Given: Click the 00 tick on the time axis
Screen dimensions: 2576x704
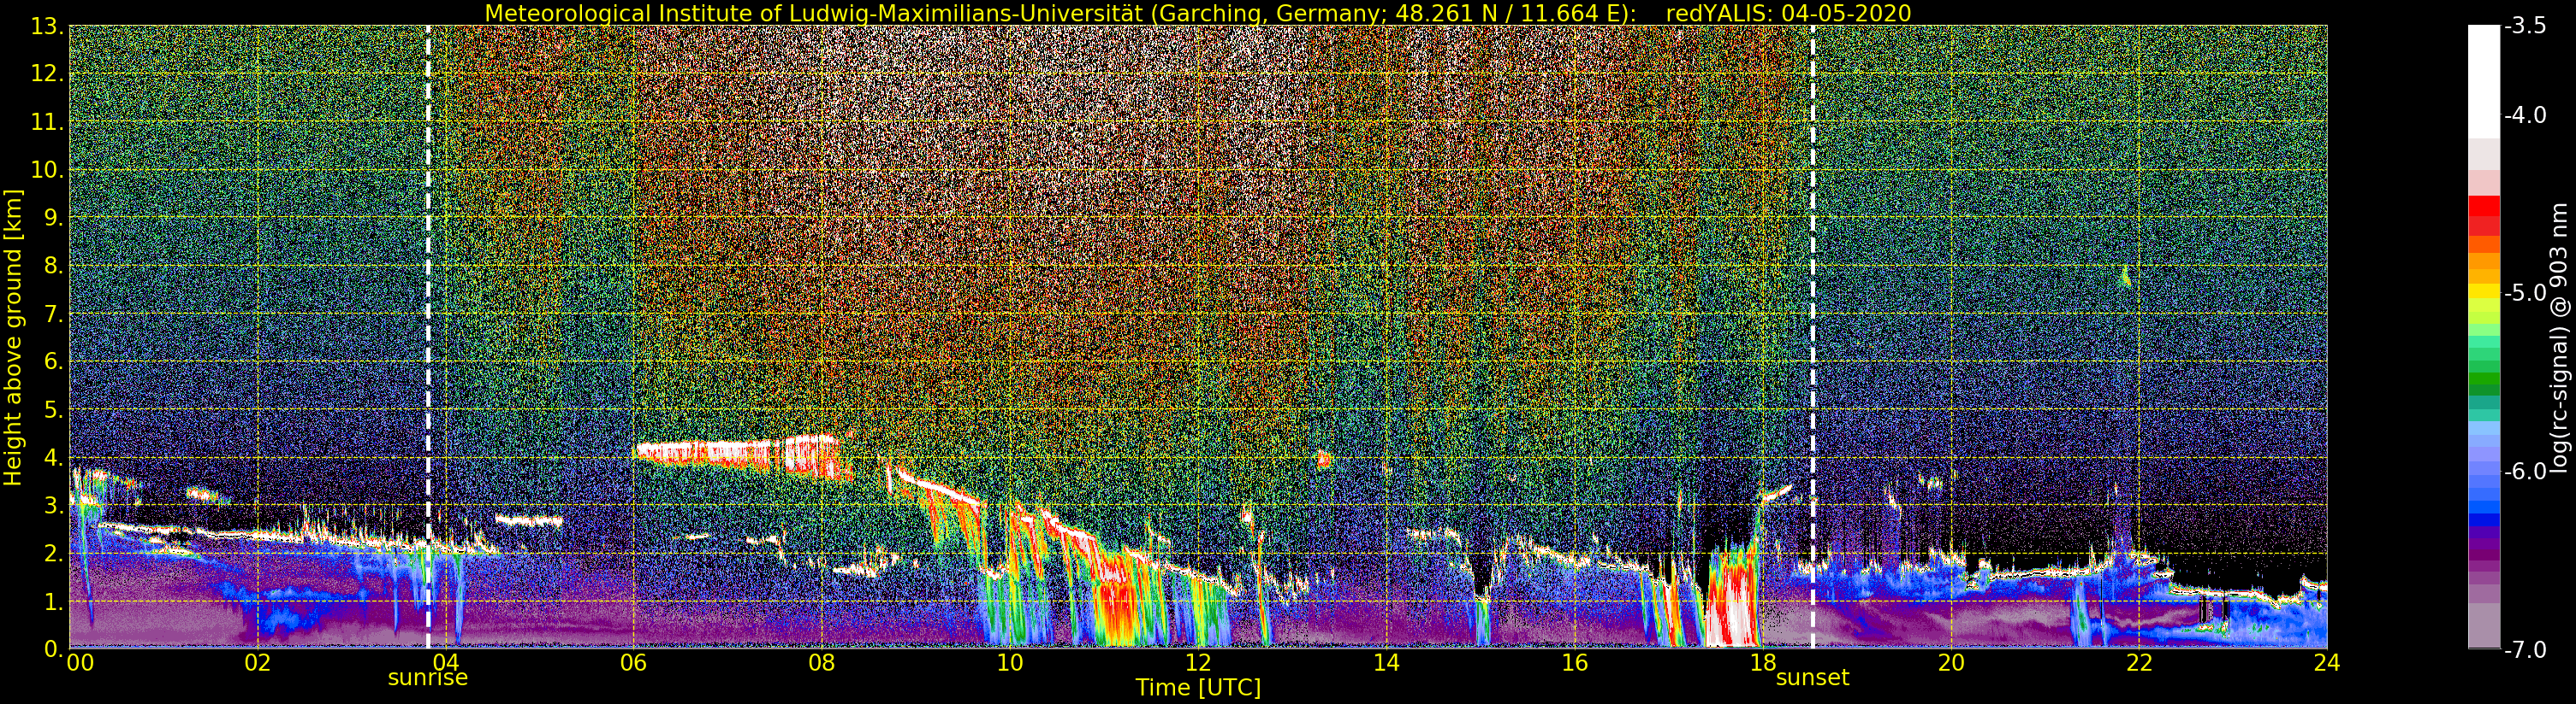Looking at the screenshot, I should [x=80, y=663].
